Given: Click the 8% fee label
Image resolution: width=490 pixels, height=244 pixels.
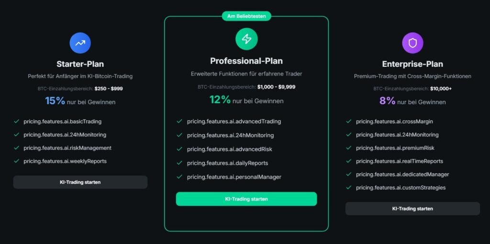Looking at the screenshot, I should click(388, 101).
